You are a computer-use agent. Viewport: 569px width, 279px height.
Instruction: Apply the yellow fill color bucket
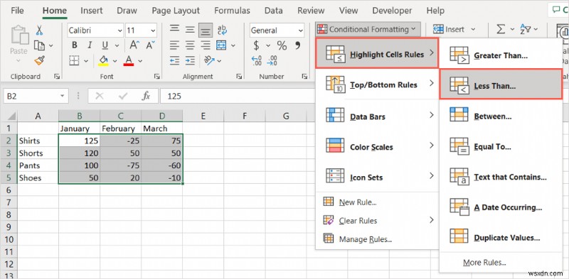103,60
